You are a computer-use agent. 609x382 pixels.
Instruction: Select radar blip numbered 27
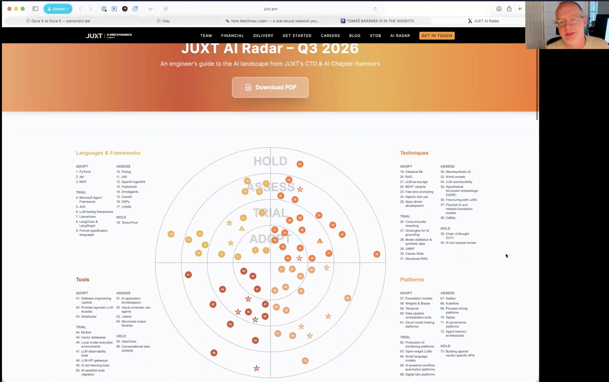coord(329,253)
